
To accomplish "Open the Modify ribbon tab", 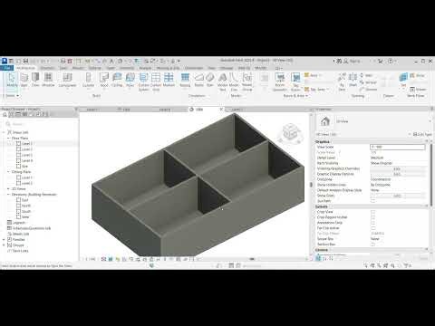I will 260,68.
